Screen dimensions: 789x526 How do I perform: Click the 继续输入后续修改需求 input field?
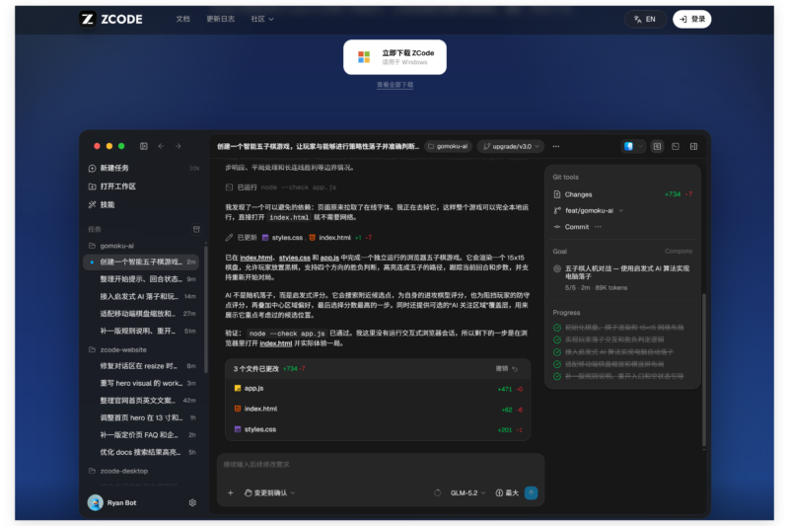tap(381, 465)
